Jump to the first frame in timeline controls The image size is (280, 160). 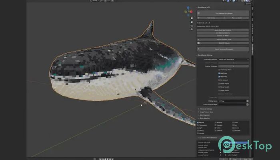click(100, 159)
